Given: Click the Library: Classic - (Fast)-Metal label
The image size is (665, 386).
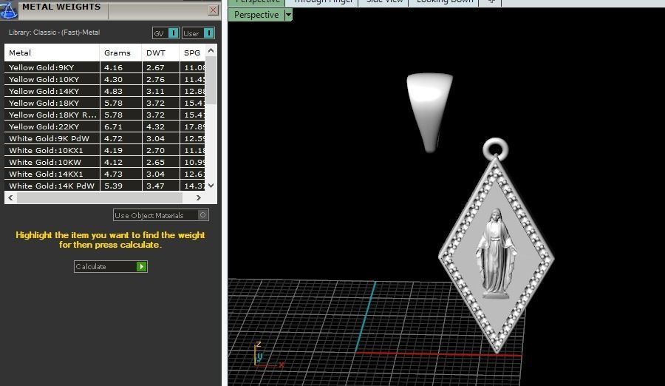Looking at the screenshot, I should 54,33.
